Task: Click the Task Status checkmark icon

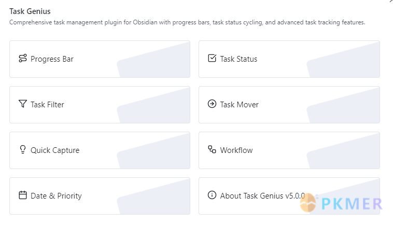Action: pyautogui.click(x=212, y=59)
